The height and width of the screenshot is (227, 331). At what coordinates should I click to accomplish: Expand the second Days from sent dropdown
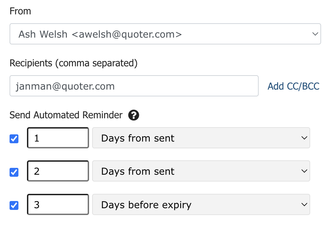[201, 171]
